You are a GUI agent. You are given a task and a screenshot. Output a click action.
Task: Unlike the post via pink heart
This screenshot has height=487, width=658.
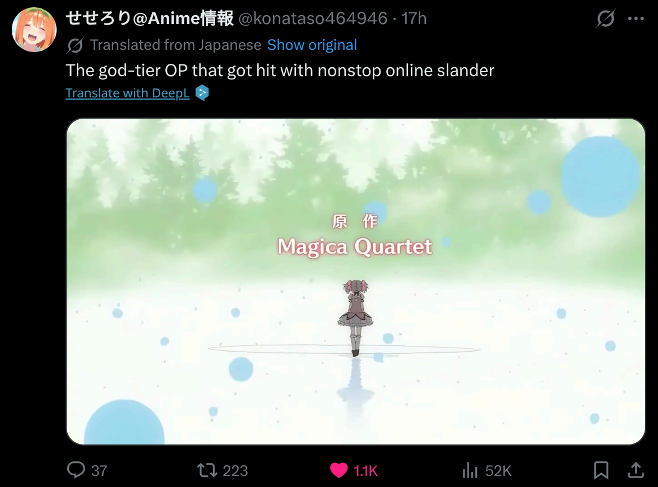[x=339, y=470]
